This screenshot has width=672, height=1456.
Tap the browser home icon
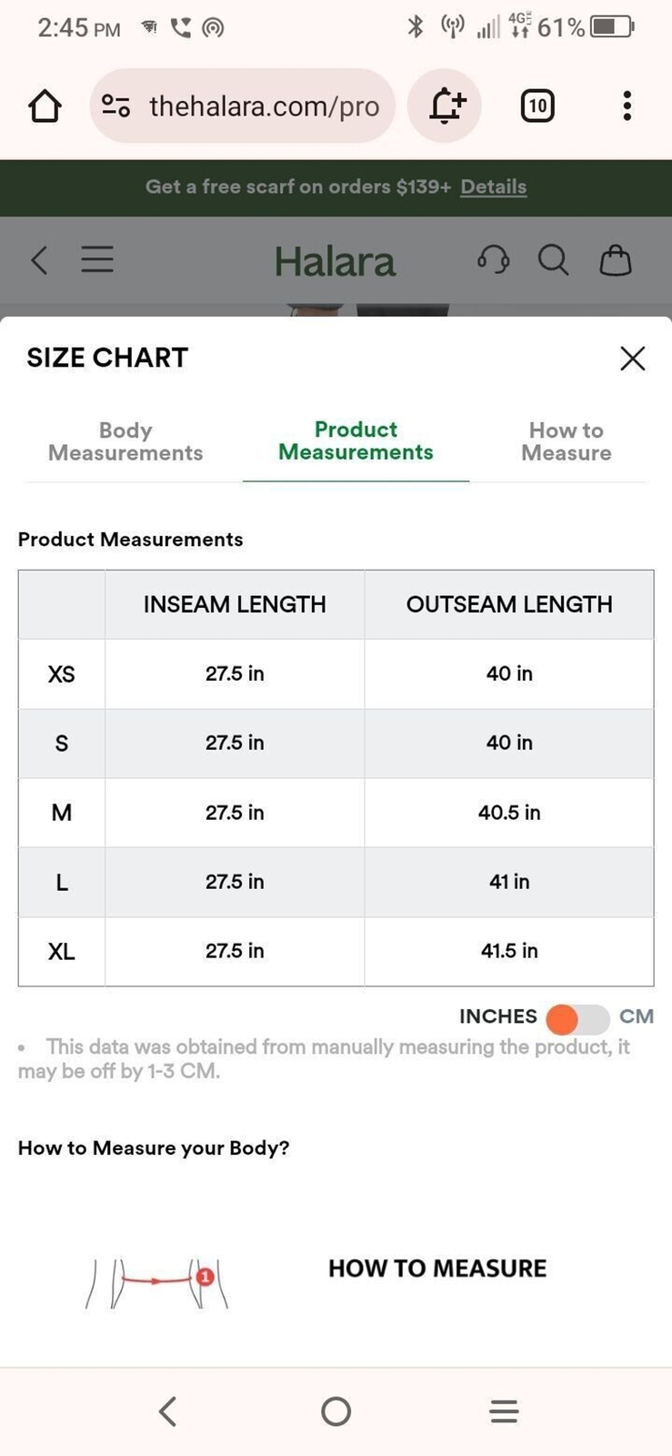coord(45,106)
